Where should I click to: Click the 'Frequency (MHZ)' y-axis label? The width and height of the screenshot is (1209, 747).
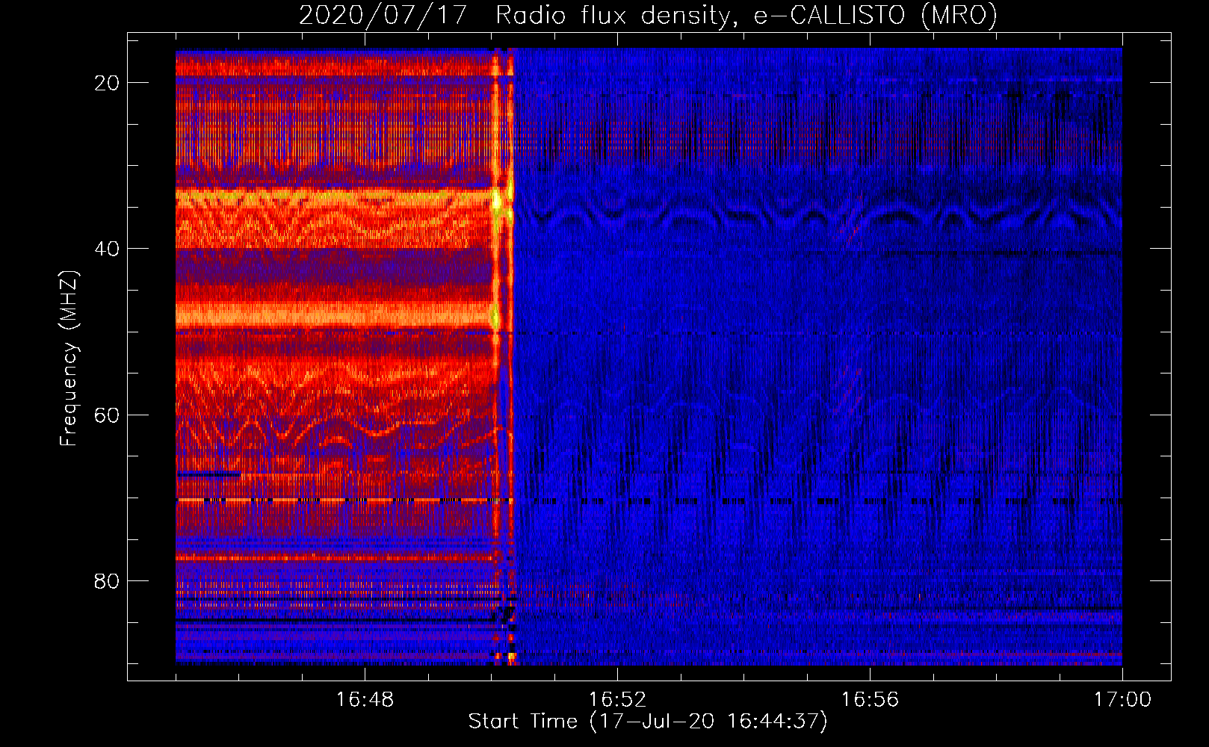(69, 358)
